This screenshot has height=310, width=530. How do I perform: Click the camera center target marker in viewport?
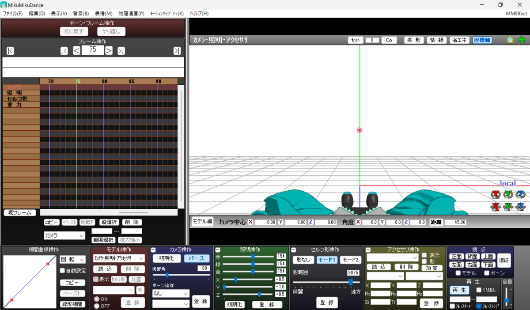[x=360, y=130]
